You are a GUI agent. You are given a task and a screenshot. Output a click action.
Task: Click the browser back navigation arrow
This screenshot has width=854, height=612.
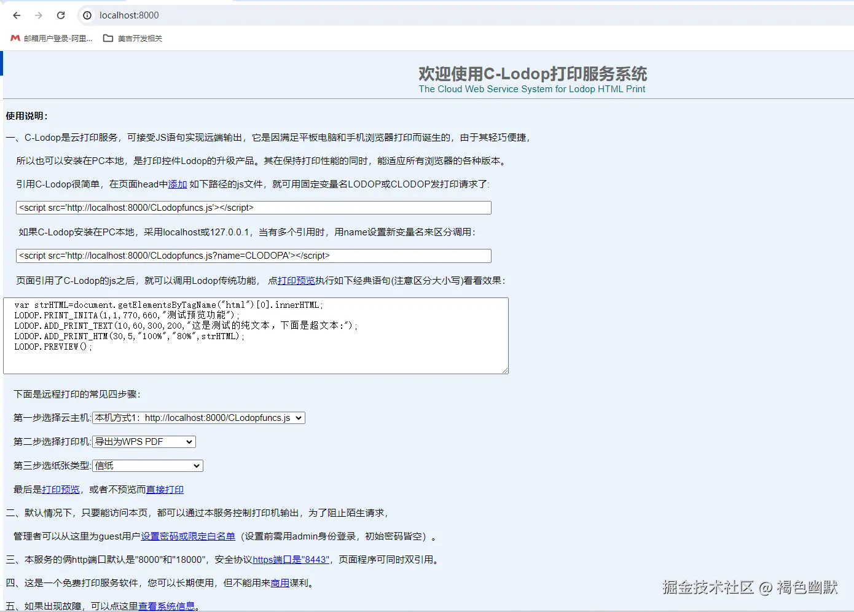(16, 15)
